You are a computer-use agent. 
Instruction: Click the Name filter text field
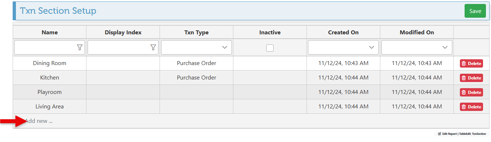50,47
